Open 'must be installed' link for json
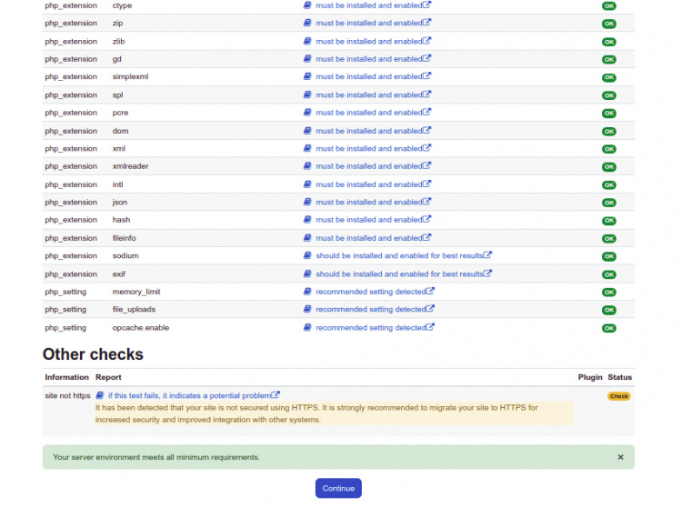 (x=368, y=203)
